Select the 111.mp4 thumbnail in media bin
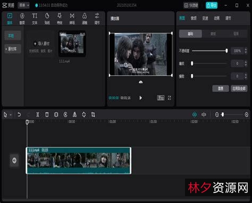 coord(72,43)
